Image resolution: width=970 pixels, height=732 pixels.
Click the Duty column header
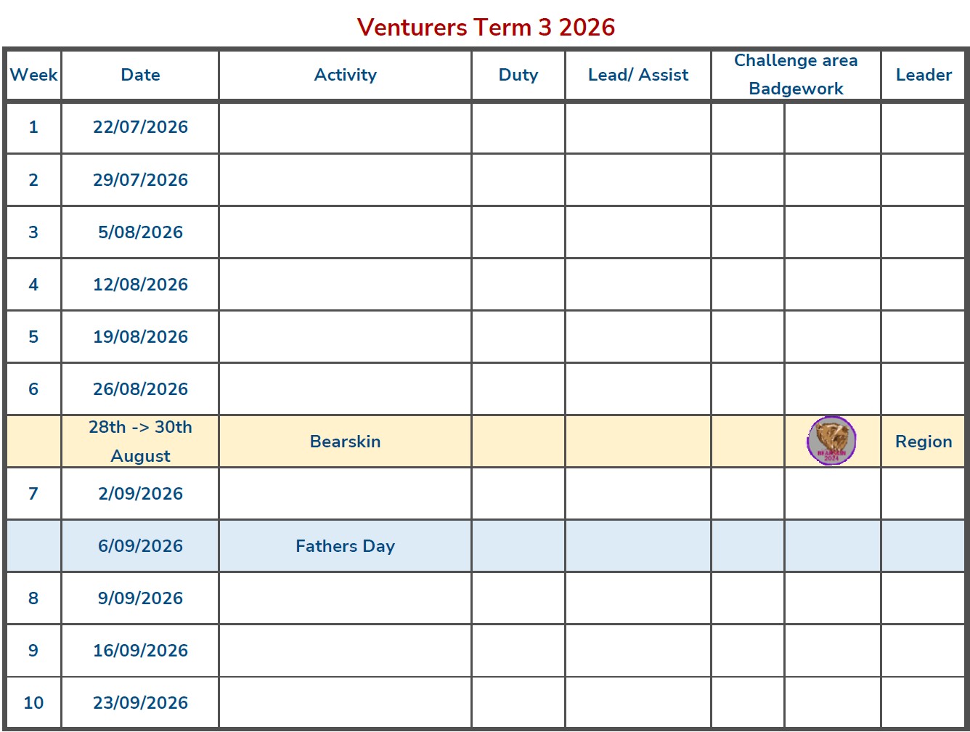pos(518,75)
